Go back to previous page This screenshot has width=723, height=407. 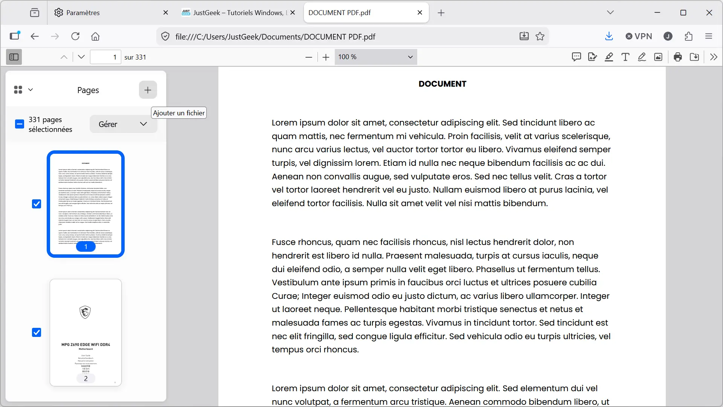point(35,36)
